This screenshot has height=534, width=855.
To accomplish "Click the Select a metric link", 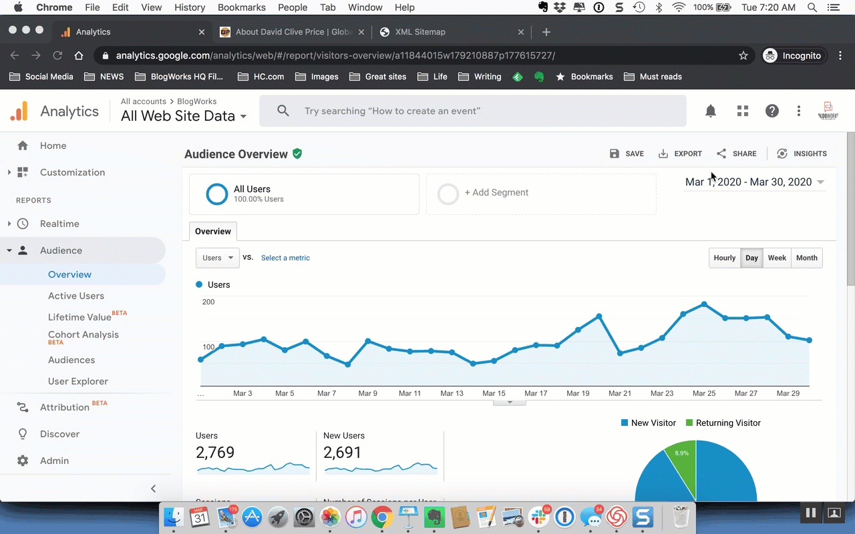I will 285,258.
